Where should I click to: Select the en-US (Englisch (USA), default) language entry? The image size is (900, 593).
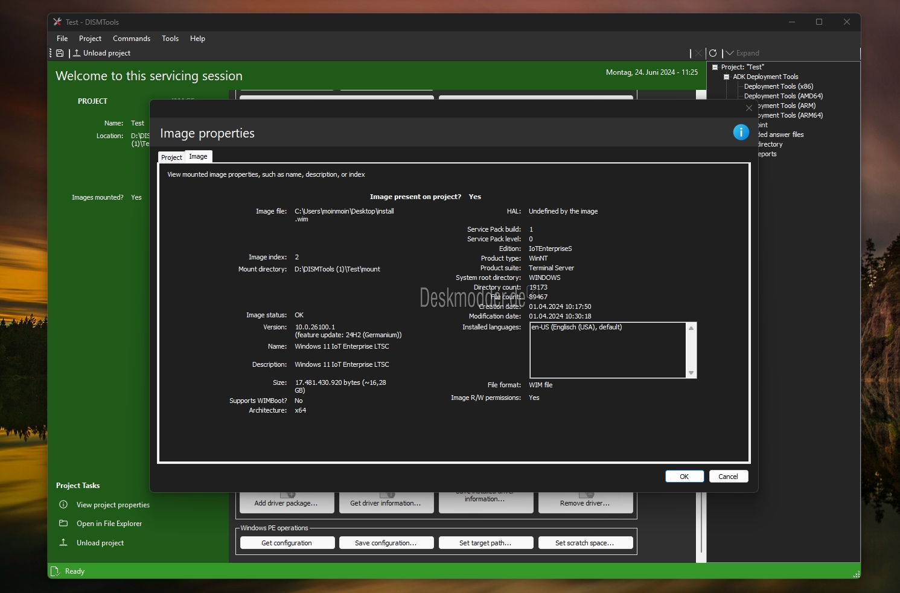coord(576,327)
